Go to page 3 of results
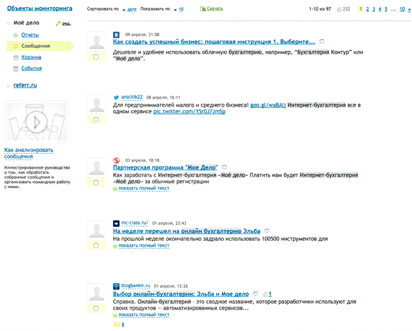Viewport: 412px width, 331px height. [x=373, y=9]
